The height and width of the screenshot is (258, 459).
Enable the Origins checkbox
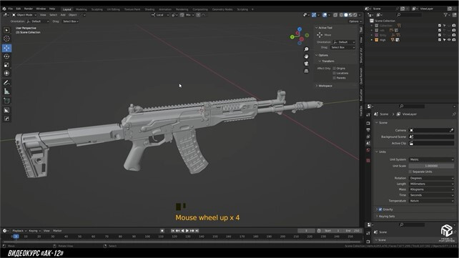tap(334, 69)
